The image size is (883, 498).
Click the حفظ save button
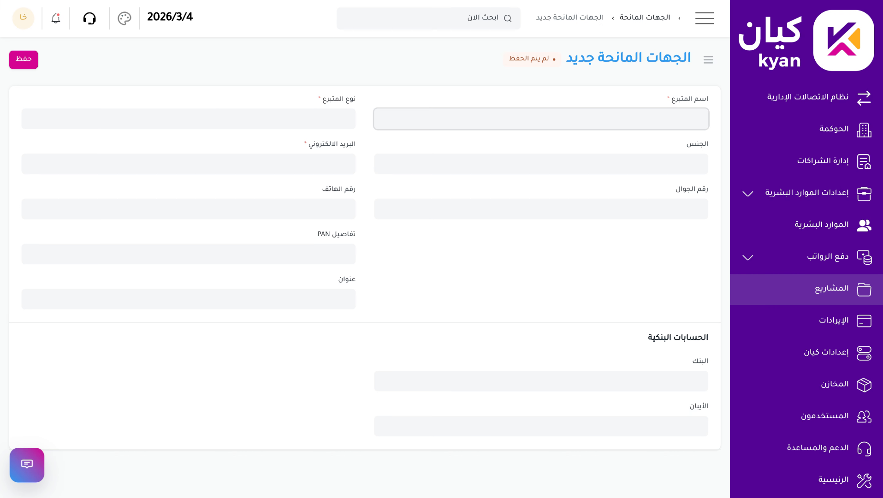point(24,59)
